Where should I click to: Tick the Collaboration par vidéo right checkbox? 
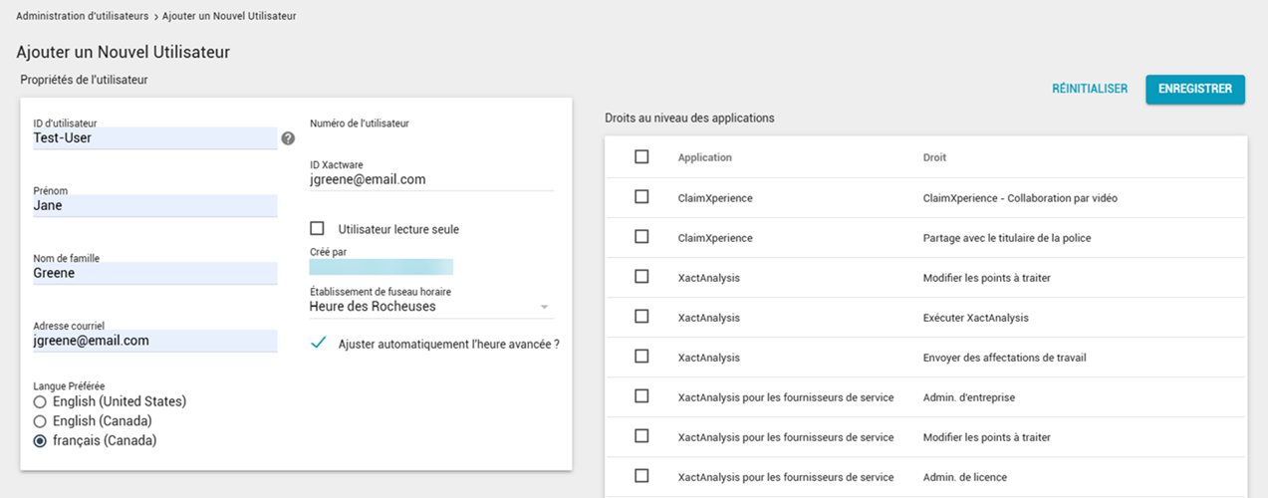coord(641,197)
